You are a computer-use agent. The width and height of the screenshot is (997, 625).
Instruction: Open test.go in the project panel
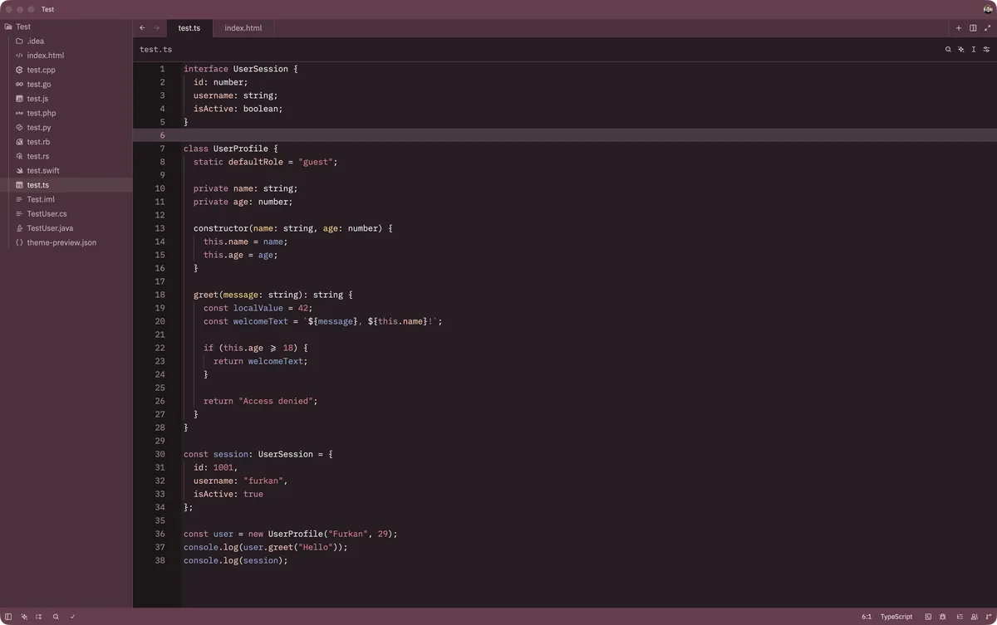coord(66,84)
